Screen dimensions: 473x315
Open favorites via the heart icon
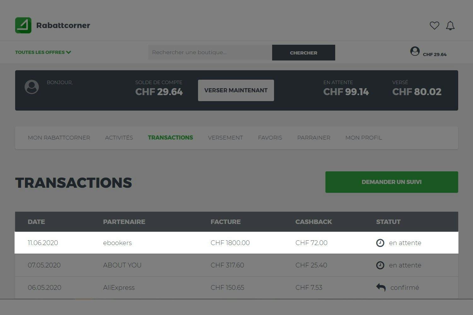click(x=434, y=26)
